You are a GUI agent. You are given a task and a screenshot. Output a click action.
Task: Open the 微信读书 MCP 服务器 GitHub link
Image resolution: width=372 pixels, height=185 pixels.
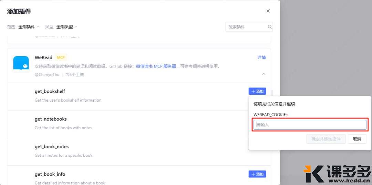[156, 66]
